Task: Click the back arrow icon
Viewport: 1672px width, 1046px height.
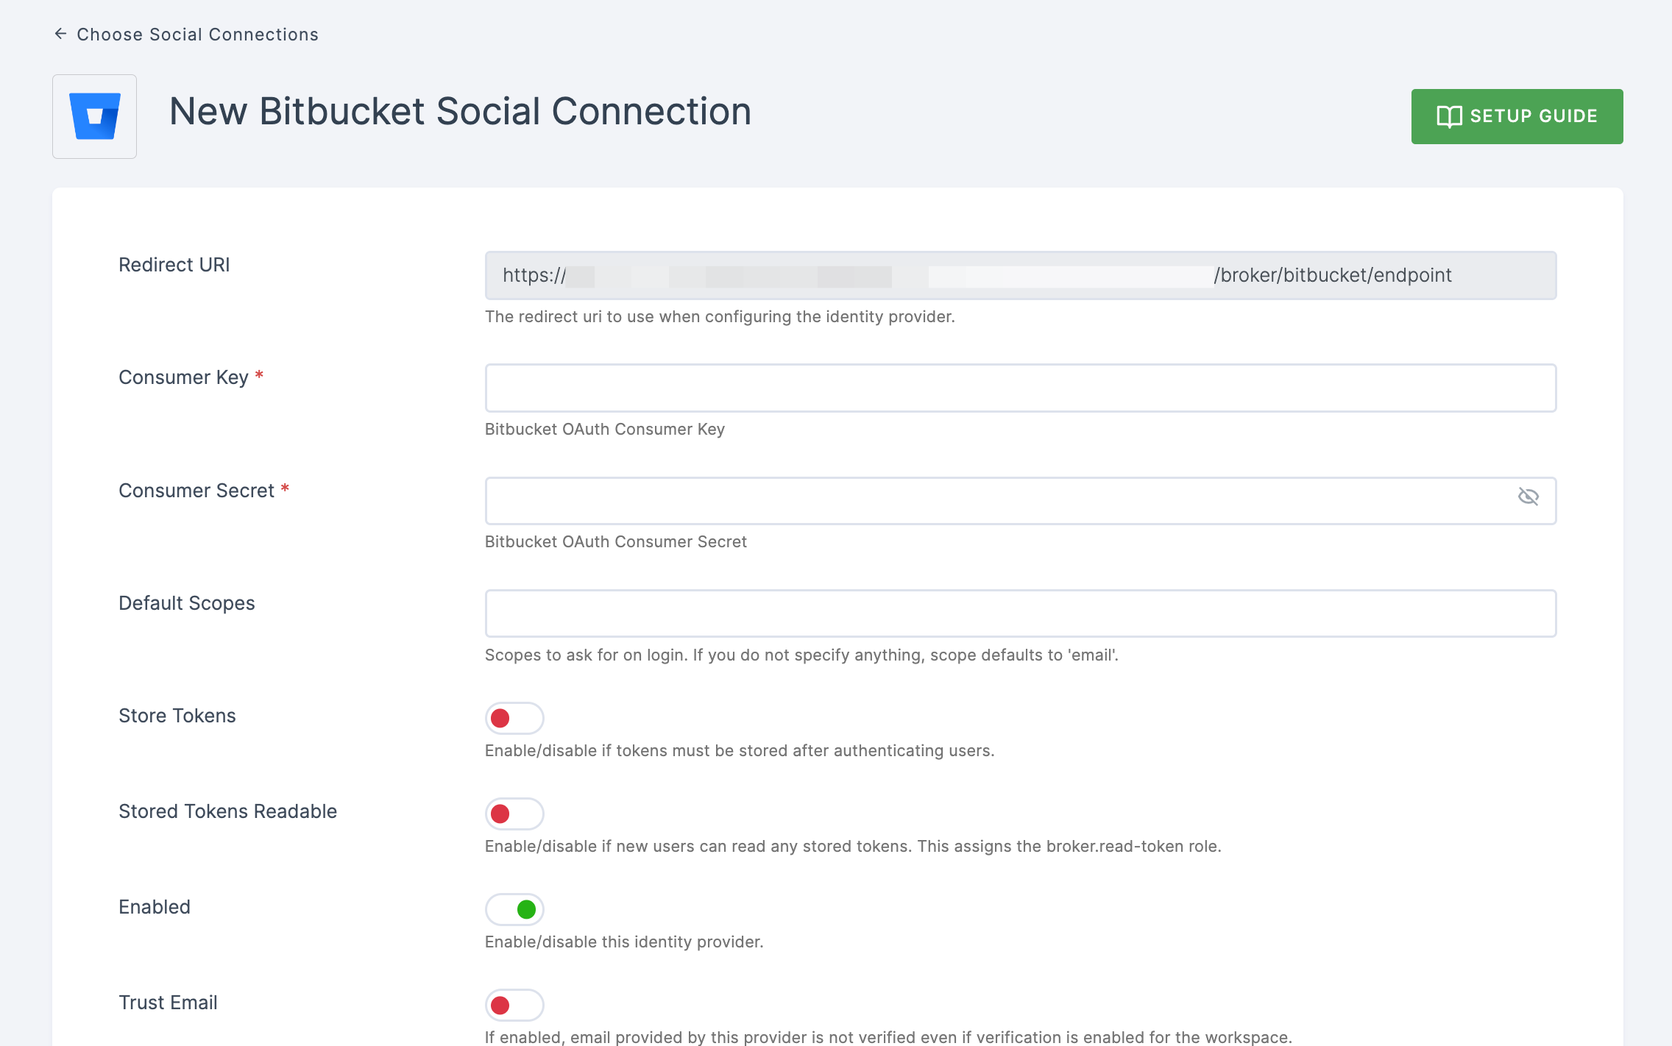Action: (x=61, y=34)
